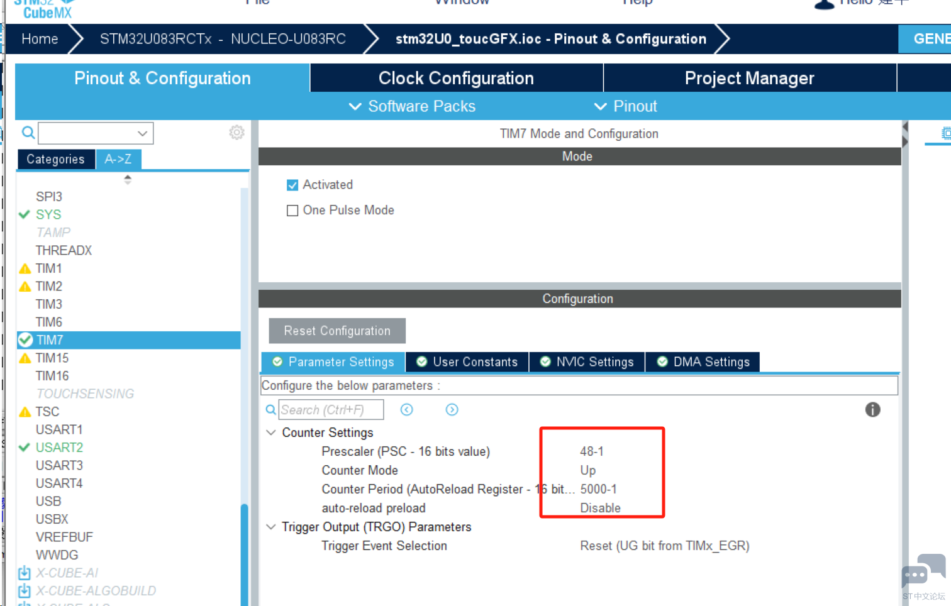Click Trigger Event Selection value "Reset (UG bit from TIMx_EGR)"
Image resolution: width=951 pixels, height=606 pixels.
tap(665, 546)
